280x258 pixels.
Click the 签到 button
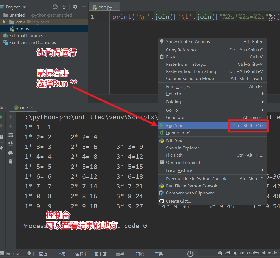(x=62, y=254)
